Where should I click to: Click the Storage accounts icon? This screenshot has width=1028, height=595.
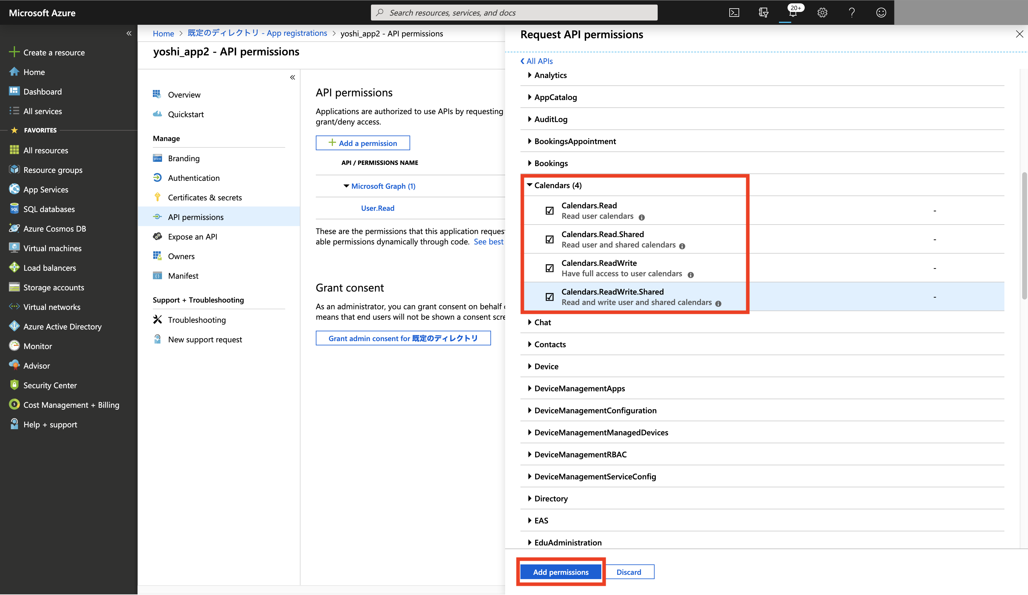(x=14, y=287)
